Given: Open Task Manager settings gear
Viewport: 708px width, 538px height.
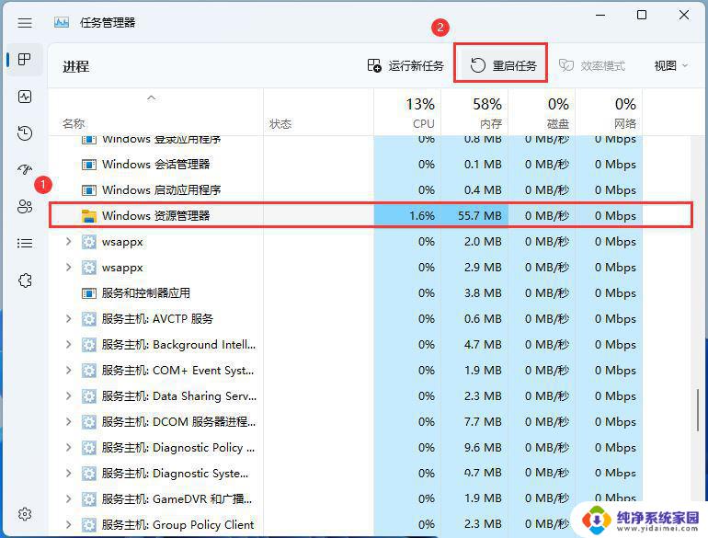Looking at the screenshot, I should click(x=25, y=514).
